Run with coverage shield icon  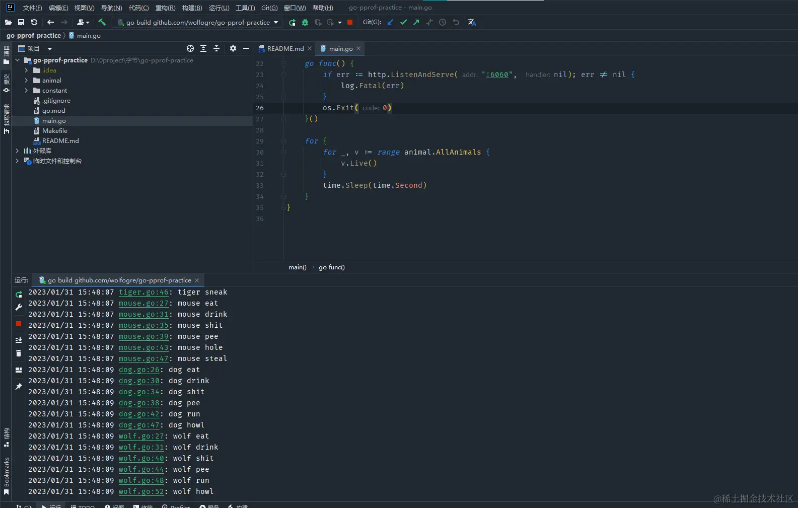(x=318, y=22)
